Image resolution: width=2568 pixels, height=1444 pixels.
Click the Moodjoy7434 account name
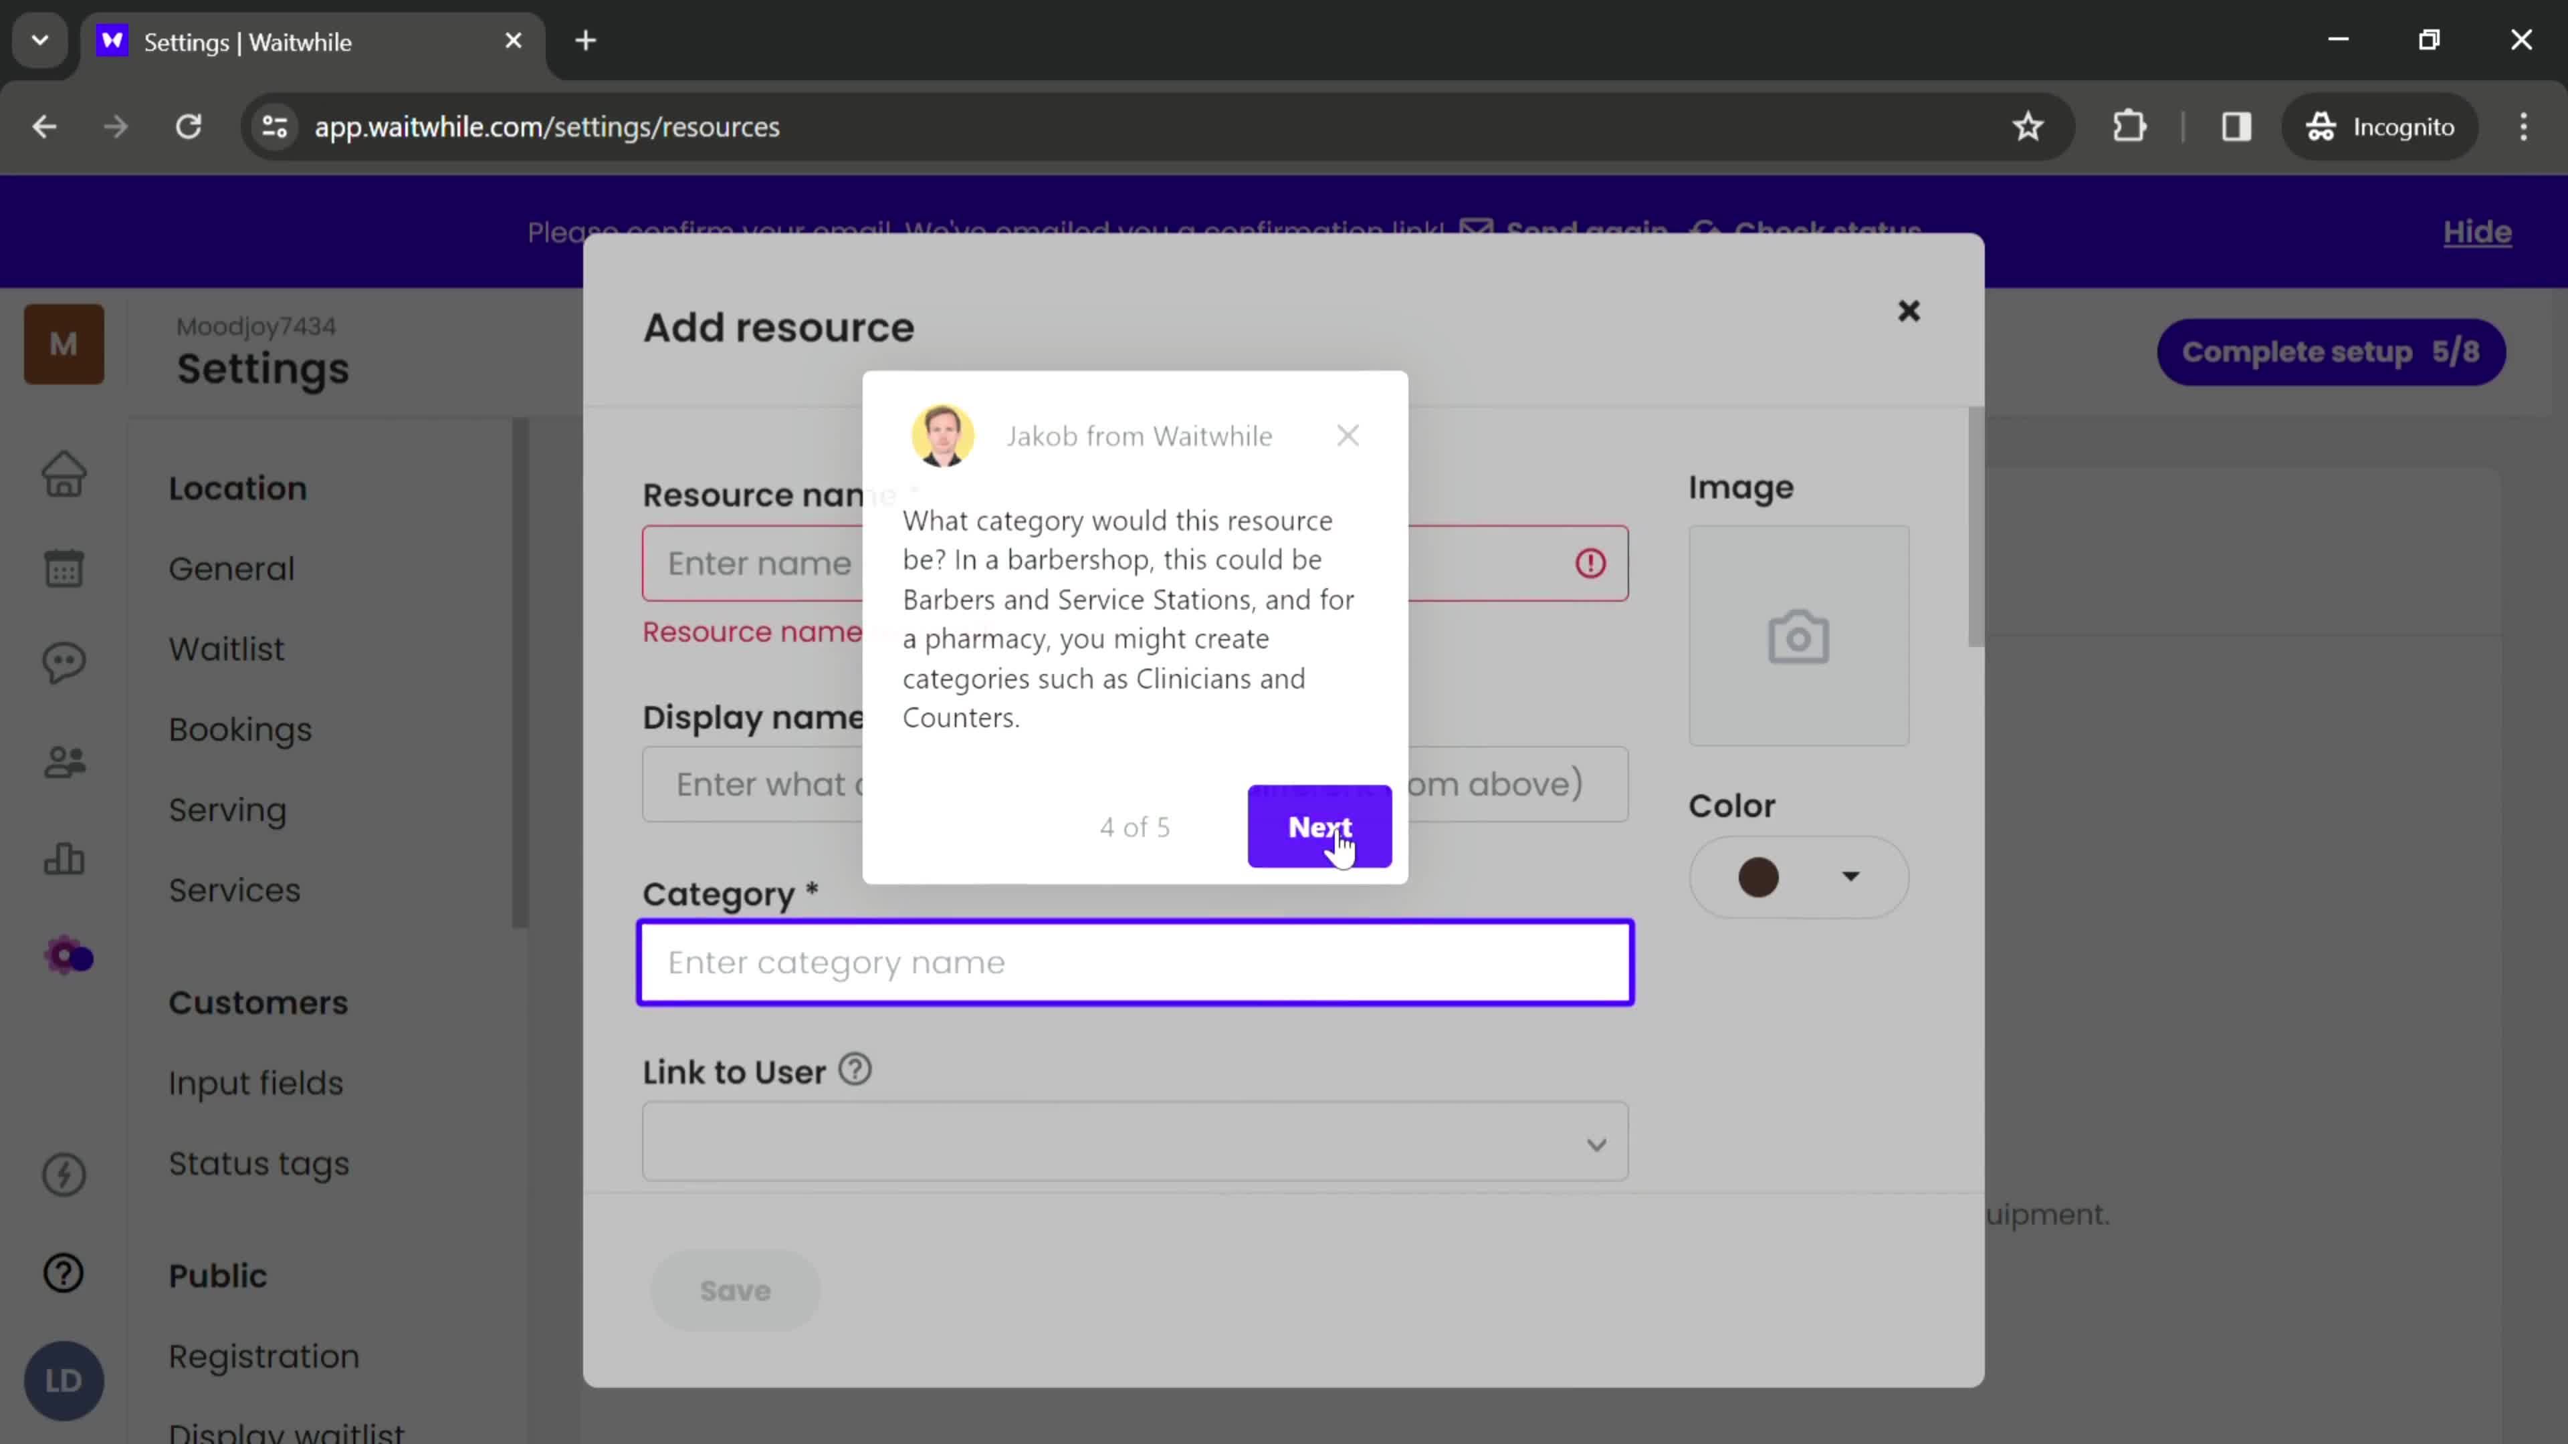[x=256, y=326]
